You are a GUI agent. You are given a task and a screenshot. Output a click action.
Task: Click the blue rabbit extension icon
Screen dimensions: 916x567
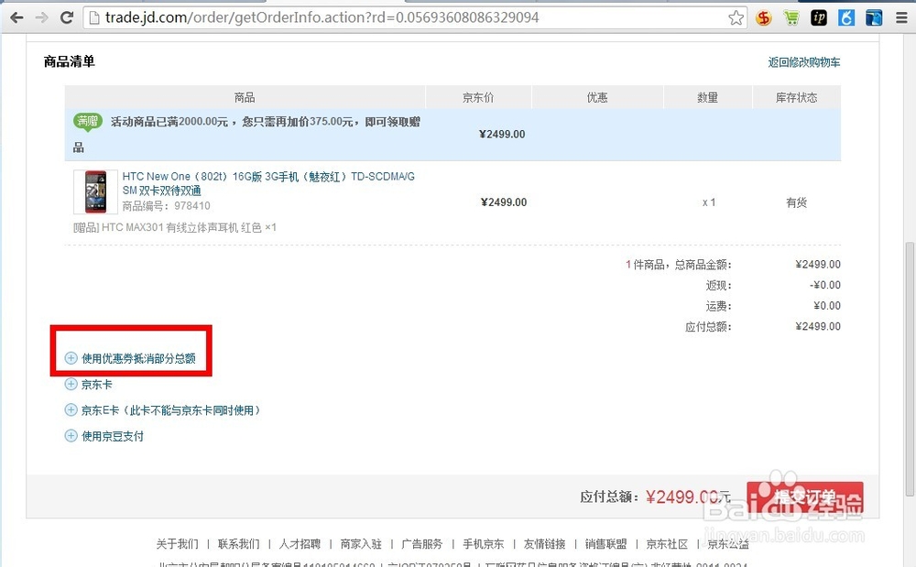(845, 16)
